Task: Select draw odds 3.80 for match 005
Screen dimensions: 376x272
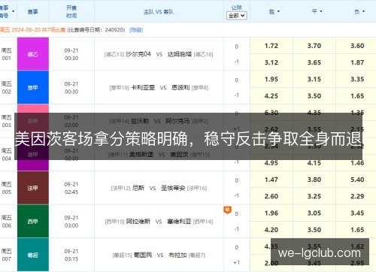Action: 314,180
